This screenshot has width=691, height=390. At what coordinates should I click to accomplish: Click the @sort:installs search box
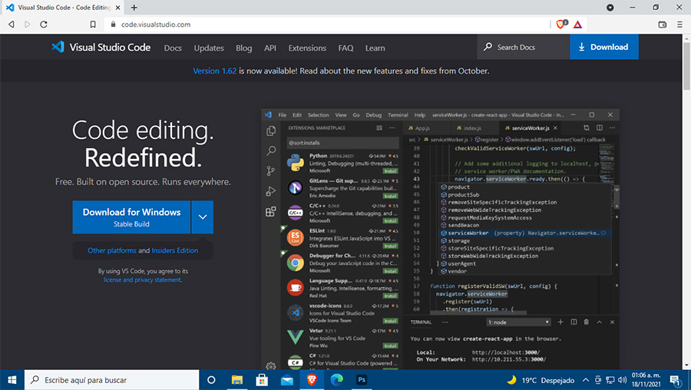[x=342, y=143]
